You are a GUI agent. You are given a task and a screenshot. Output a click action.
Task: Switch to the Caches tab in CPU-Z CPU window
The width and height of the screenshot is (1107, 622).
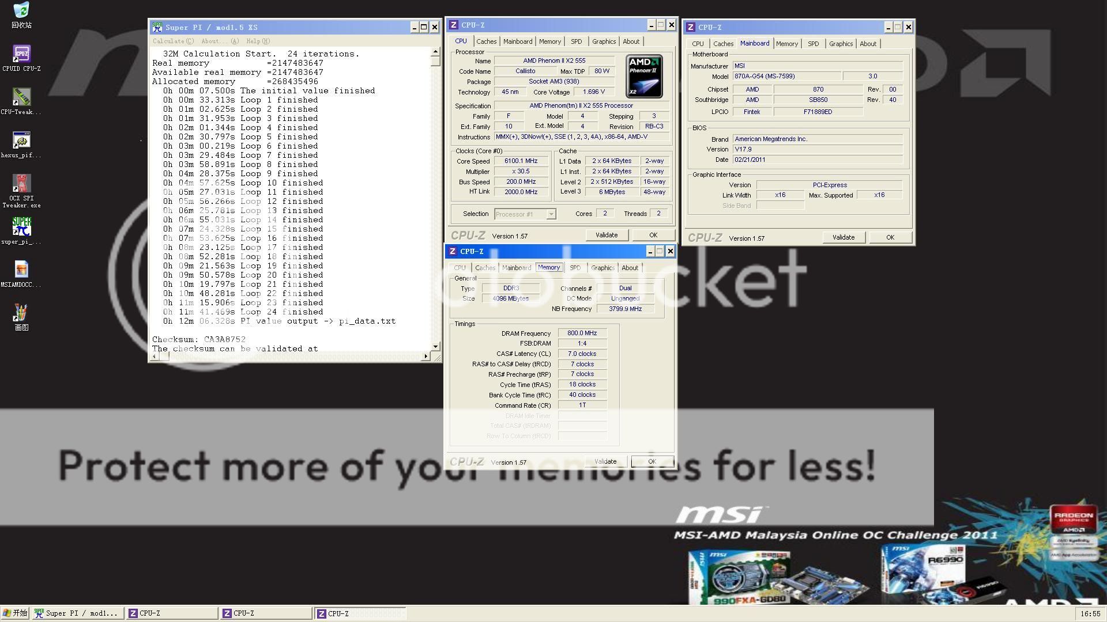(x=486, y=41)
